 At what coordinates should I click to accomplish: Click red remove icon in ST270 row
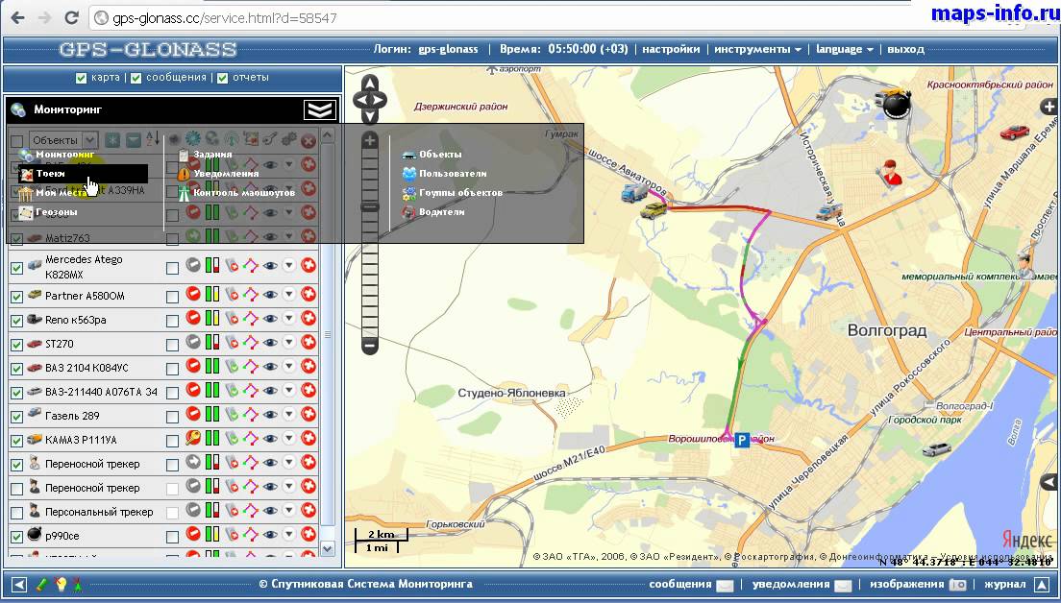point(308,342)
